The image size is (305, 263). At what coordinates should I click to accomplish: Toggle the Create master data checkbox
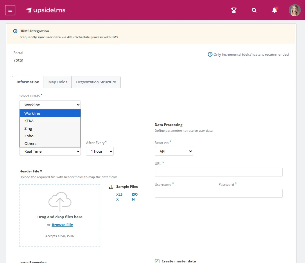pos(157,261)
